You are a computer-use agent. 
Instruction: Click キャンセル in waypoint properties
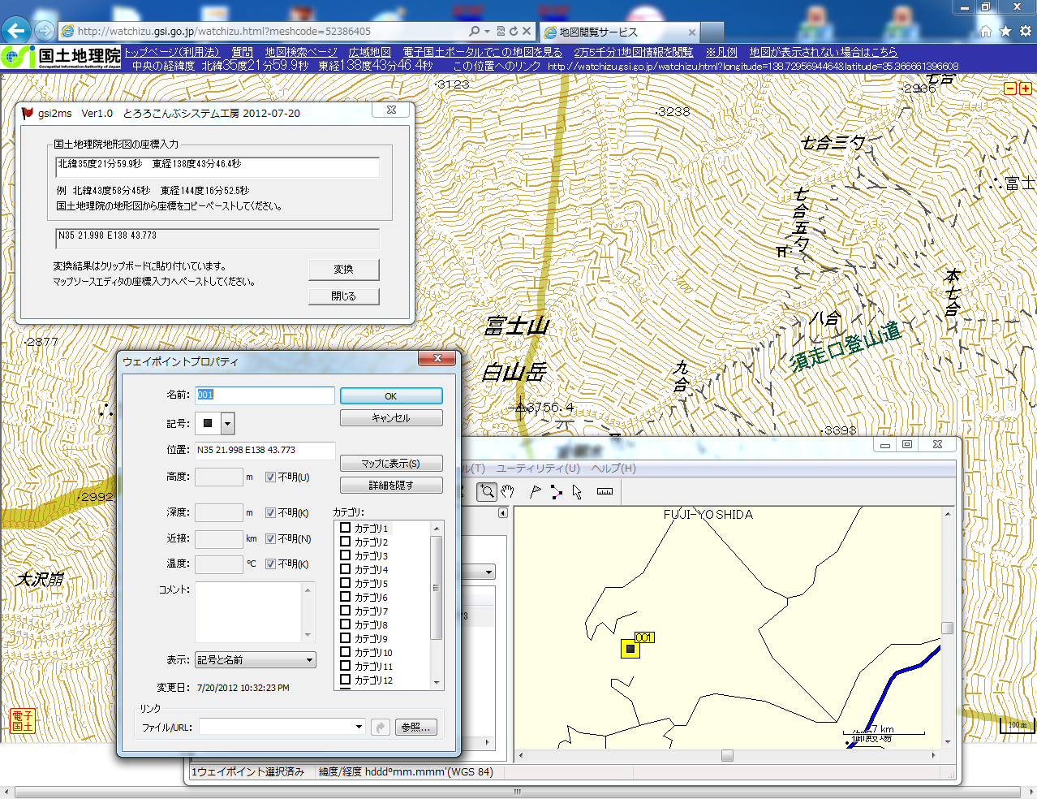(x=391, y=418)
